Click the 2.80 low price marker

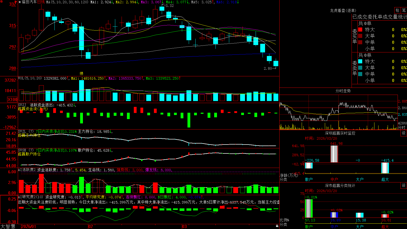tap(268, 68)
